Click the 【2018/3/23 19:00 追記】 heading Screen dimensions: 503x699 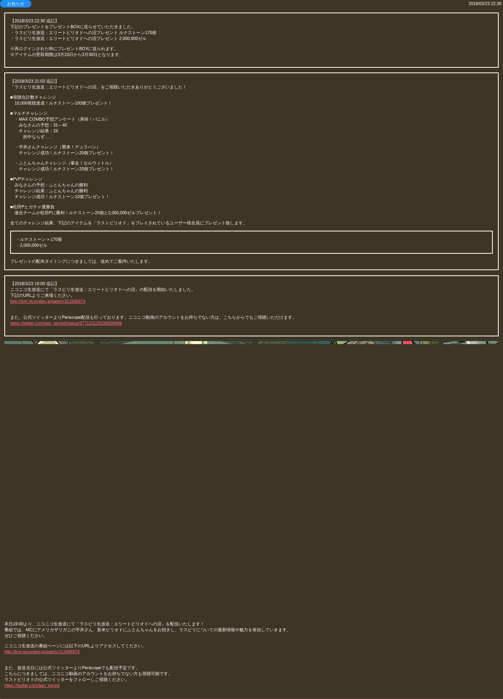pyautogui.click(x=34, y=284)
